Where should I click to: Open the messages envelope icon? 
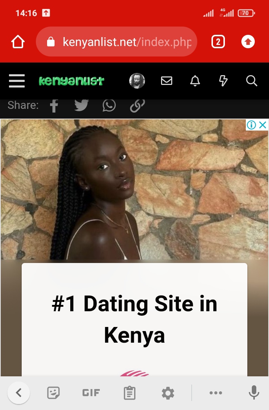[x=166, y=81]
